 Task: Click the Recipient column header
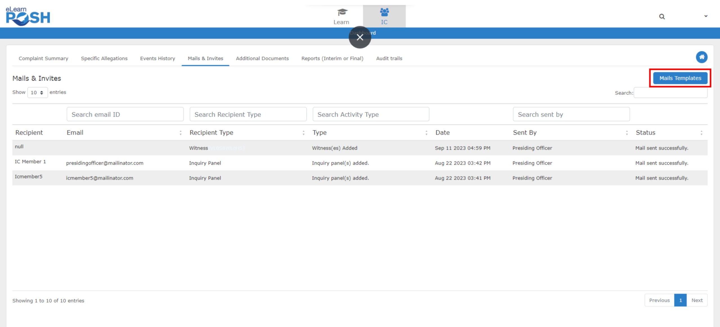click(29, 132)
